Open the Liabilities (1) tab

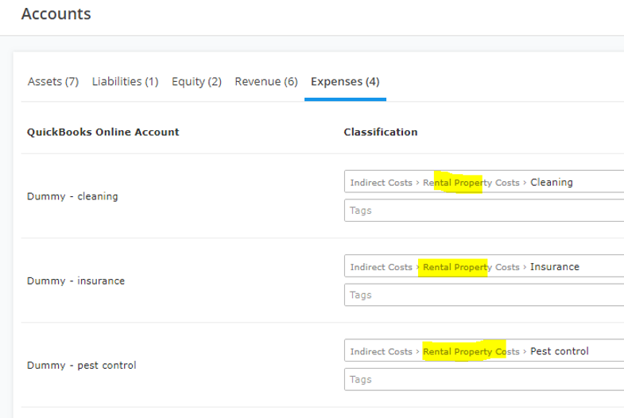point(125,82)
